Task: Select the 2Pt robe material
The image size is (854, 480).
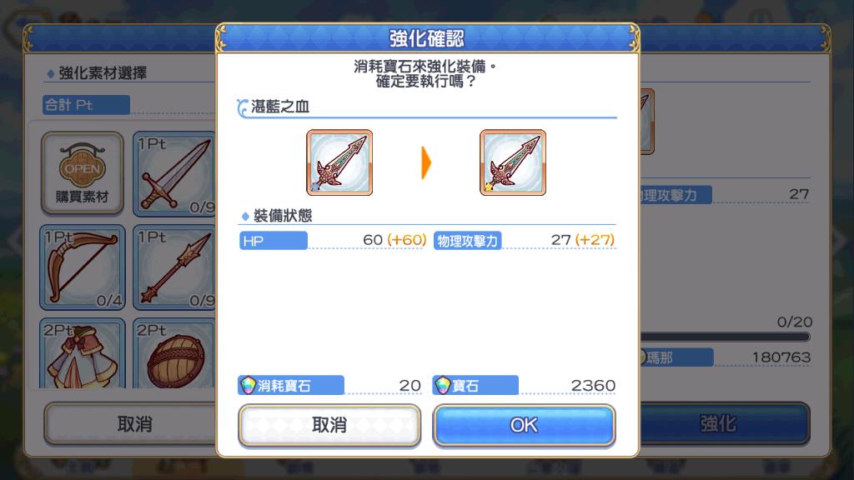Action: click(x=83, y=353)
